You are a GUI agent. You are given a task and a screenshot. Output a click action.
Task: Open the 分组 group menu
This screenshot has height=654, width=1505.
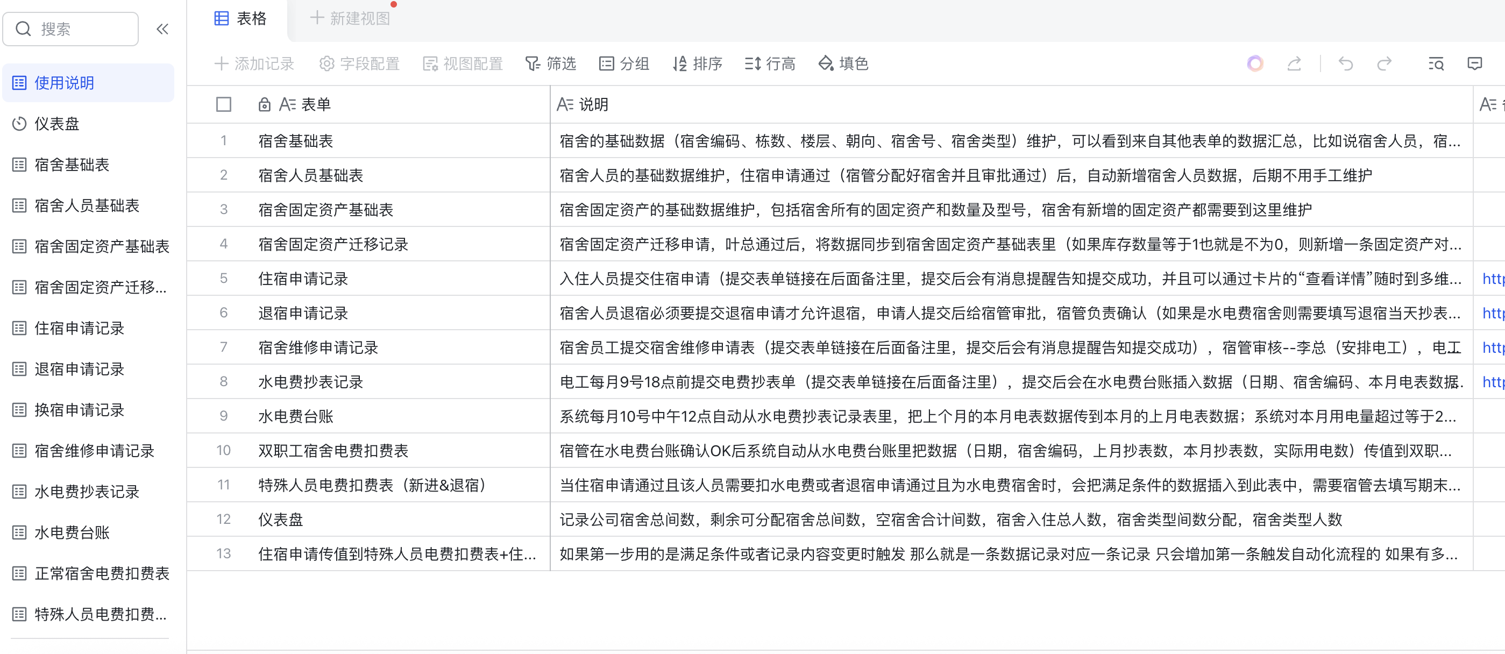624,63
